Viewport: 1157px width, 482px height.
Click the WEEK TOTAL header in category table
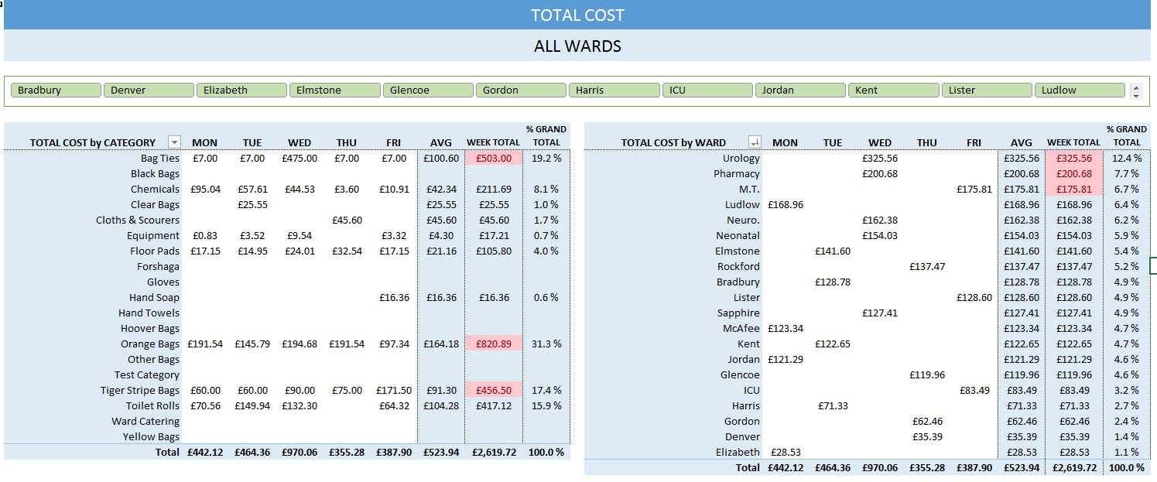click(x=493, y=142)
